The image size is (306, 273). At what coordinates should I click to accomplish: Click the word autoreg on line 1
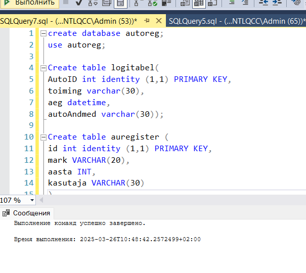tap(143, 33)
